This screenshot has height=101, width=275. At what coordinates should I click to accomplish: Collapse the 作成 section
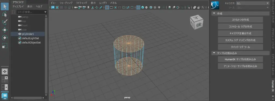[214, 14]
